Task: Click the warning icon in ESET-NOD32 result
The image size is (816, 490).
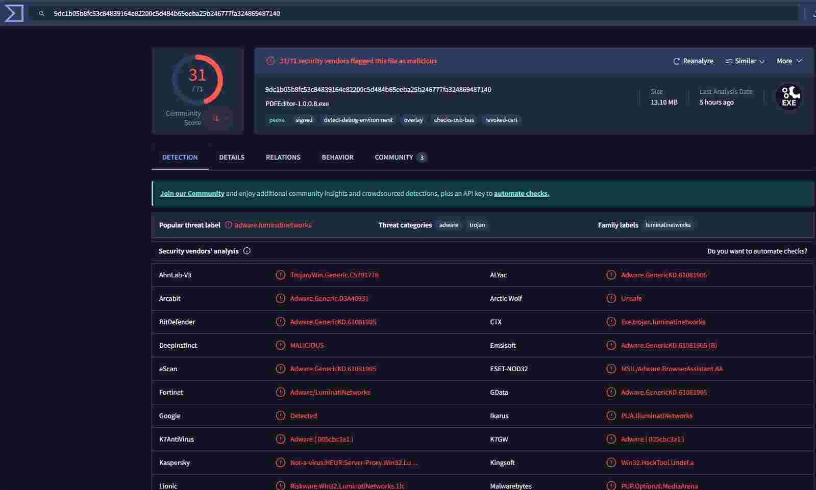Action: click(611, 369)
